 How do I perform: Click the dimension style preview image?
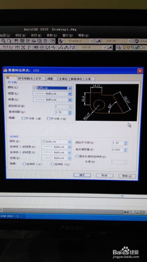(107, 102)
